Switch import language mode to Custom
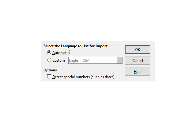 pos(49,60)
